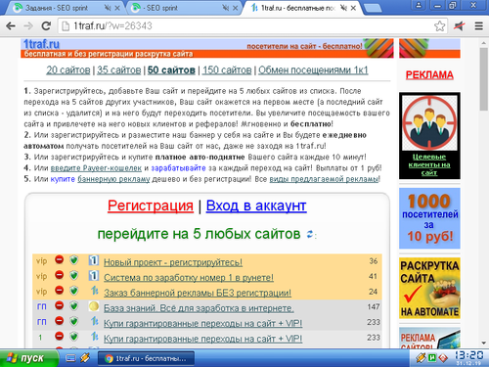Click the 1traf.ru logo in header
The height and width of the screenshot is (367, 489).
point(41,44)
